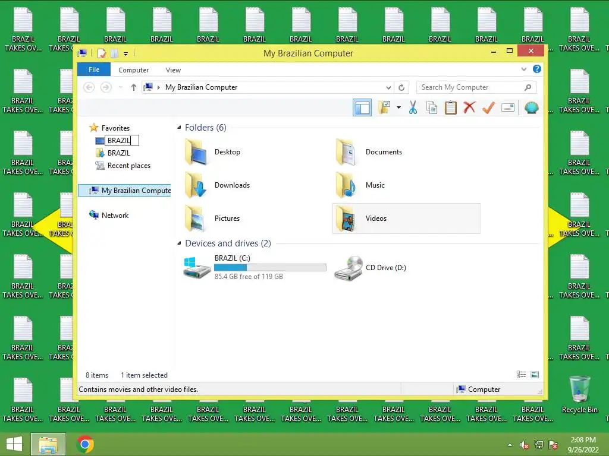This screenshot has height=456, width=609.
Task: Expand the ribbon with the chevron arrow
Action: (x=523, y=69)
